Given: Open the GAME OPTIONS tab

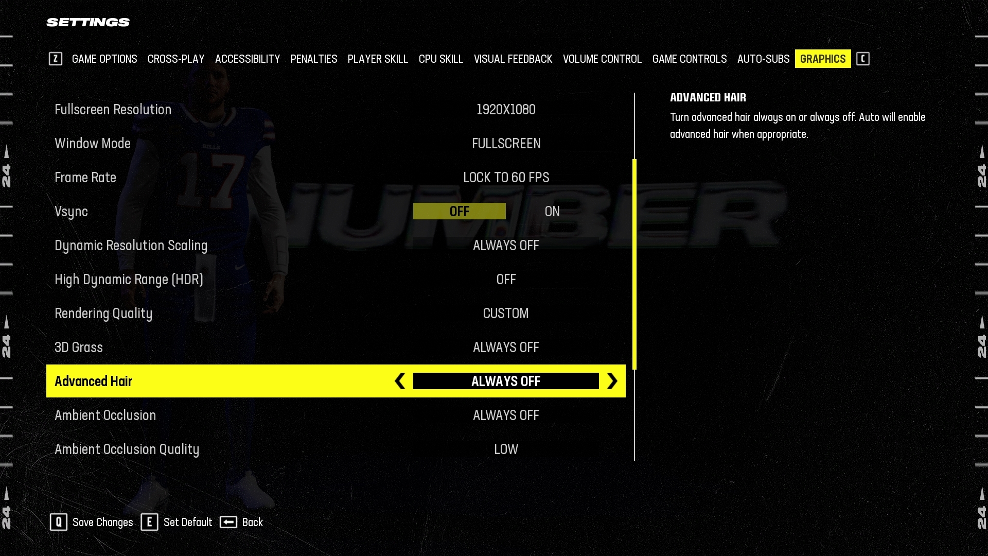Looking at the screenshot, I should (104, 58).
